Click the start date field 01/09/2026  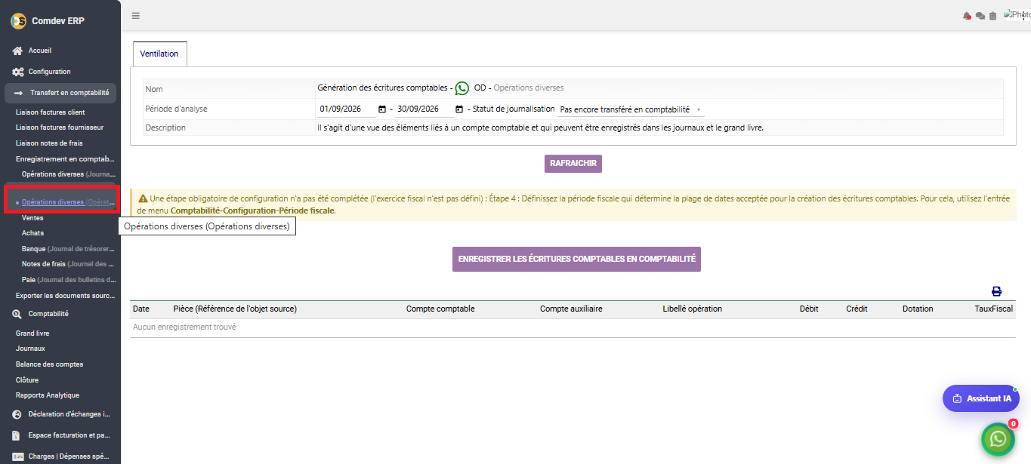coord(347,109)
